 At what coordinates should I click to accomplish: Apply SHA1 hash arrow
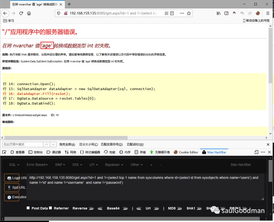click(x=199, y=208)
